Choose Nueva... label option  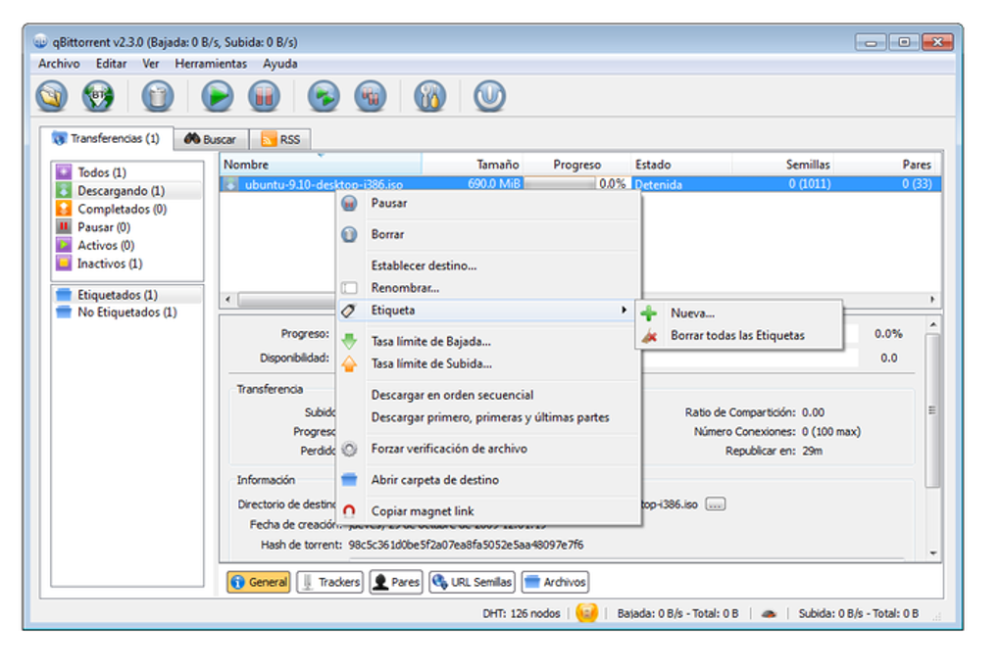point(739,313)
